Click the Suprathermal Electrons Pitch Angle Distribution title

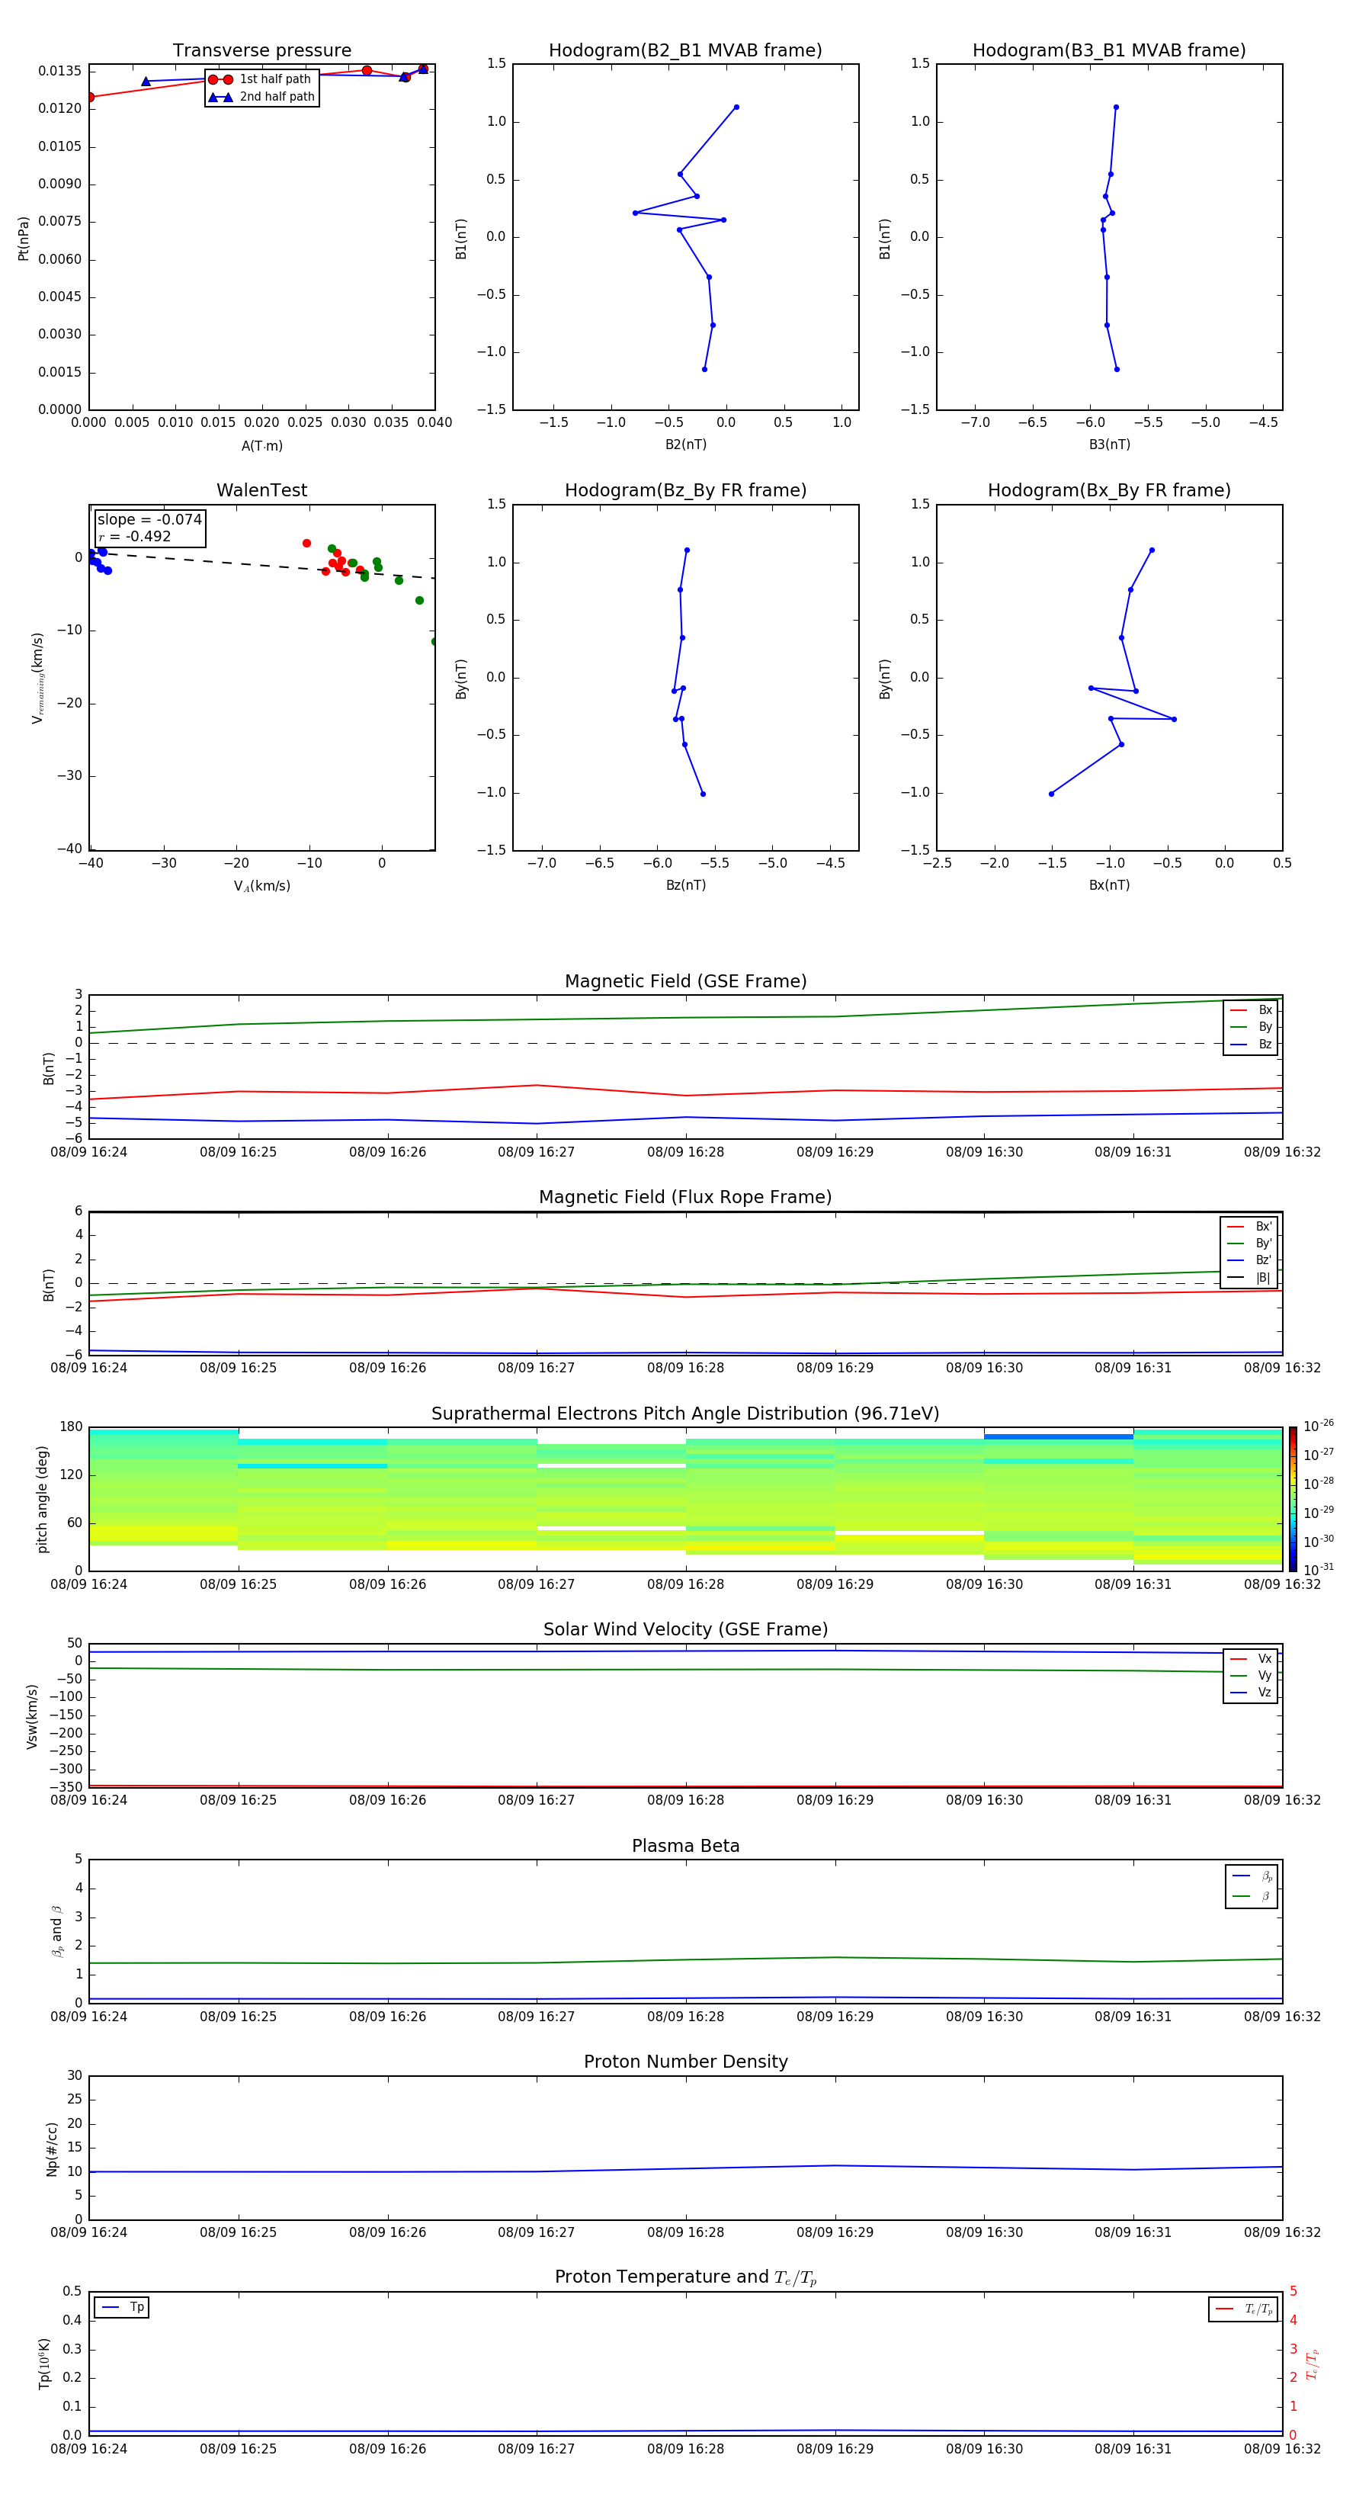685,1414
